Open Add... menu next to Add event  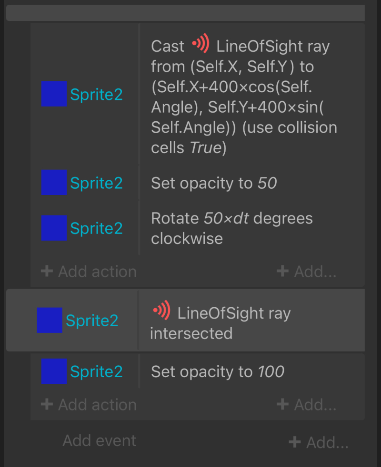319,442
